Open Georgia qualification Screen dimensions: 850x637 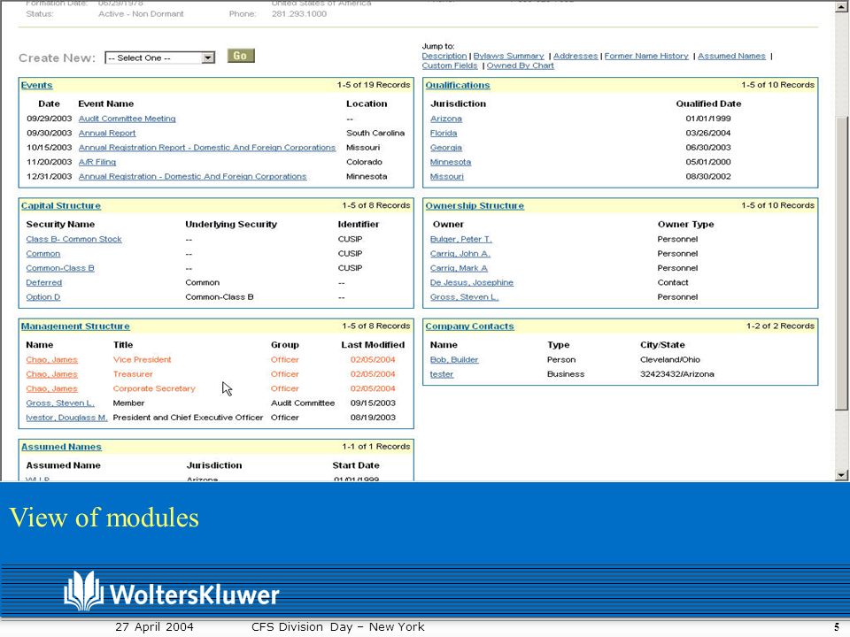coord(446,148)
